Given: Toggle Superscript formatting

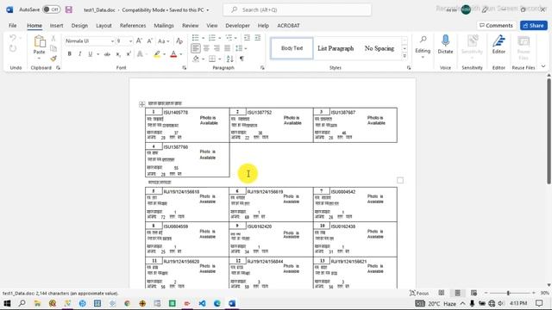Looking at the screenshot, I should 129,54.
